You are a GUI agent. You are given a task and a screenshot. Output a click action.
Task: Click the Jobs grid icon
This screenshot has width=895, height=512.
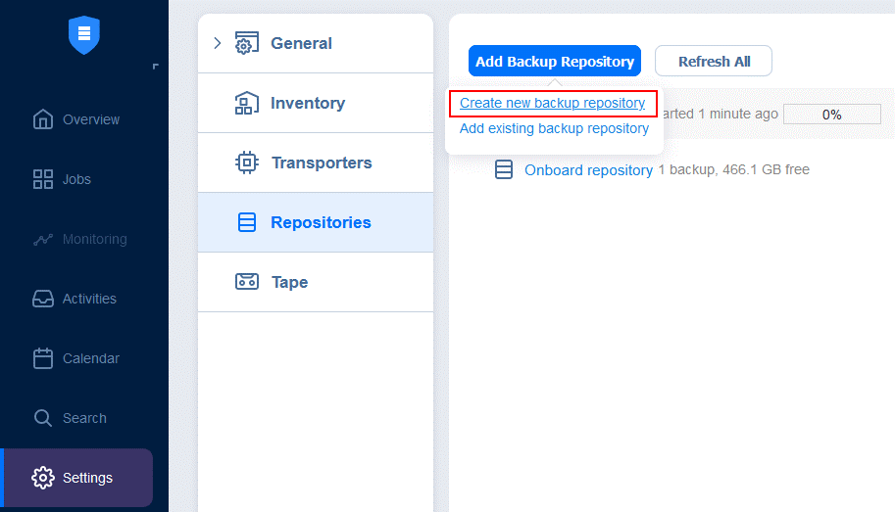click(43, 179)
